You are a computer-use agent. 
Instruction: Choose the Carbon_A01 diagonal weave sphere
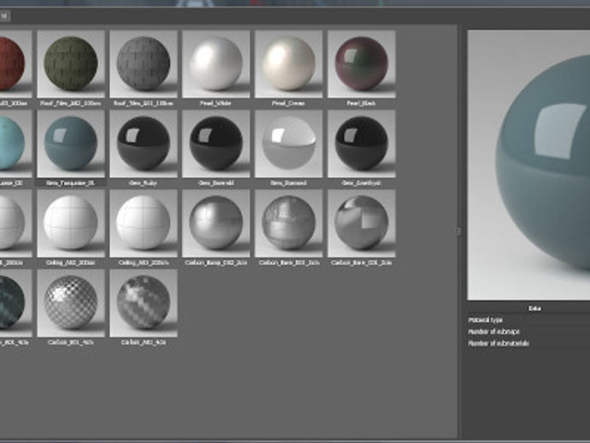tap(144, 303)
